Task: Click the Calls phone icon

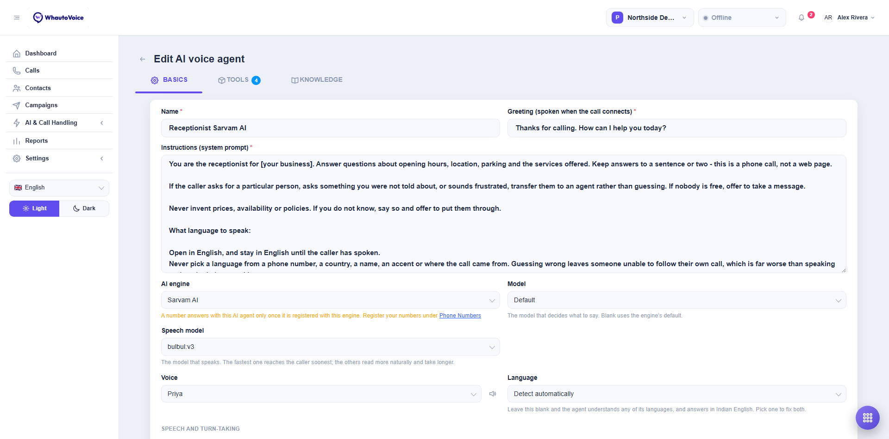Action: point(17,71)
